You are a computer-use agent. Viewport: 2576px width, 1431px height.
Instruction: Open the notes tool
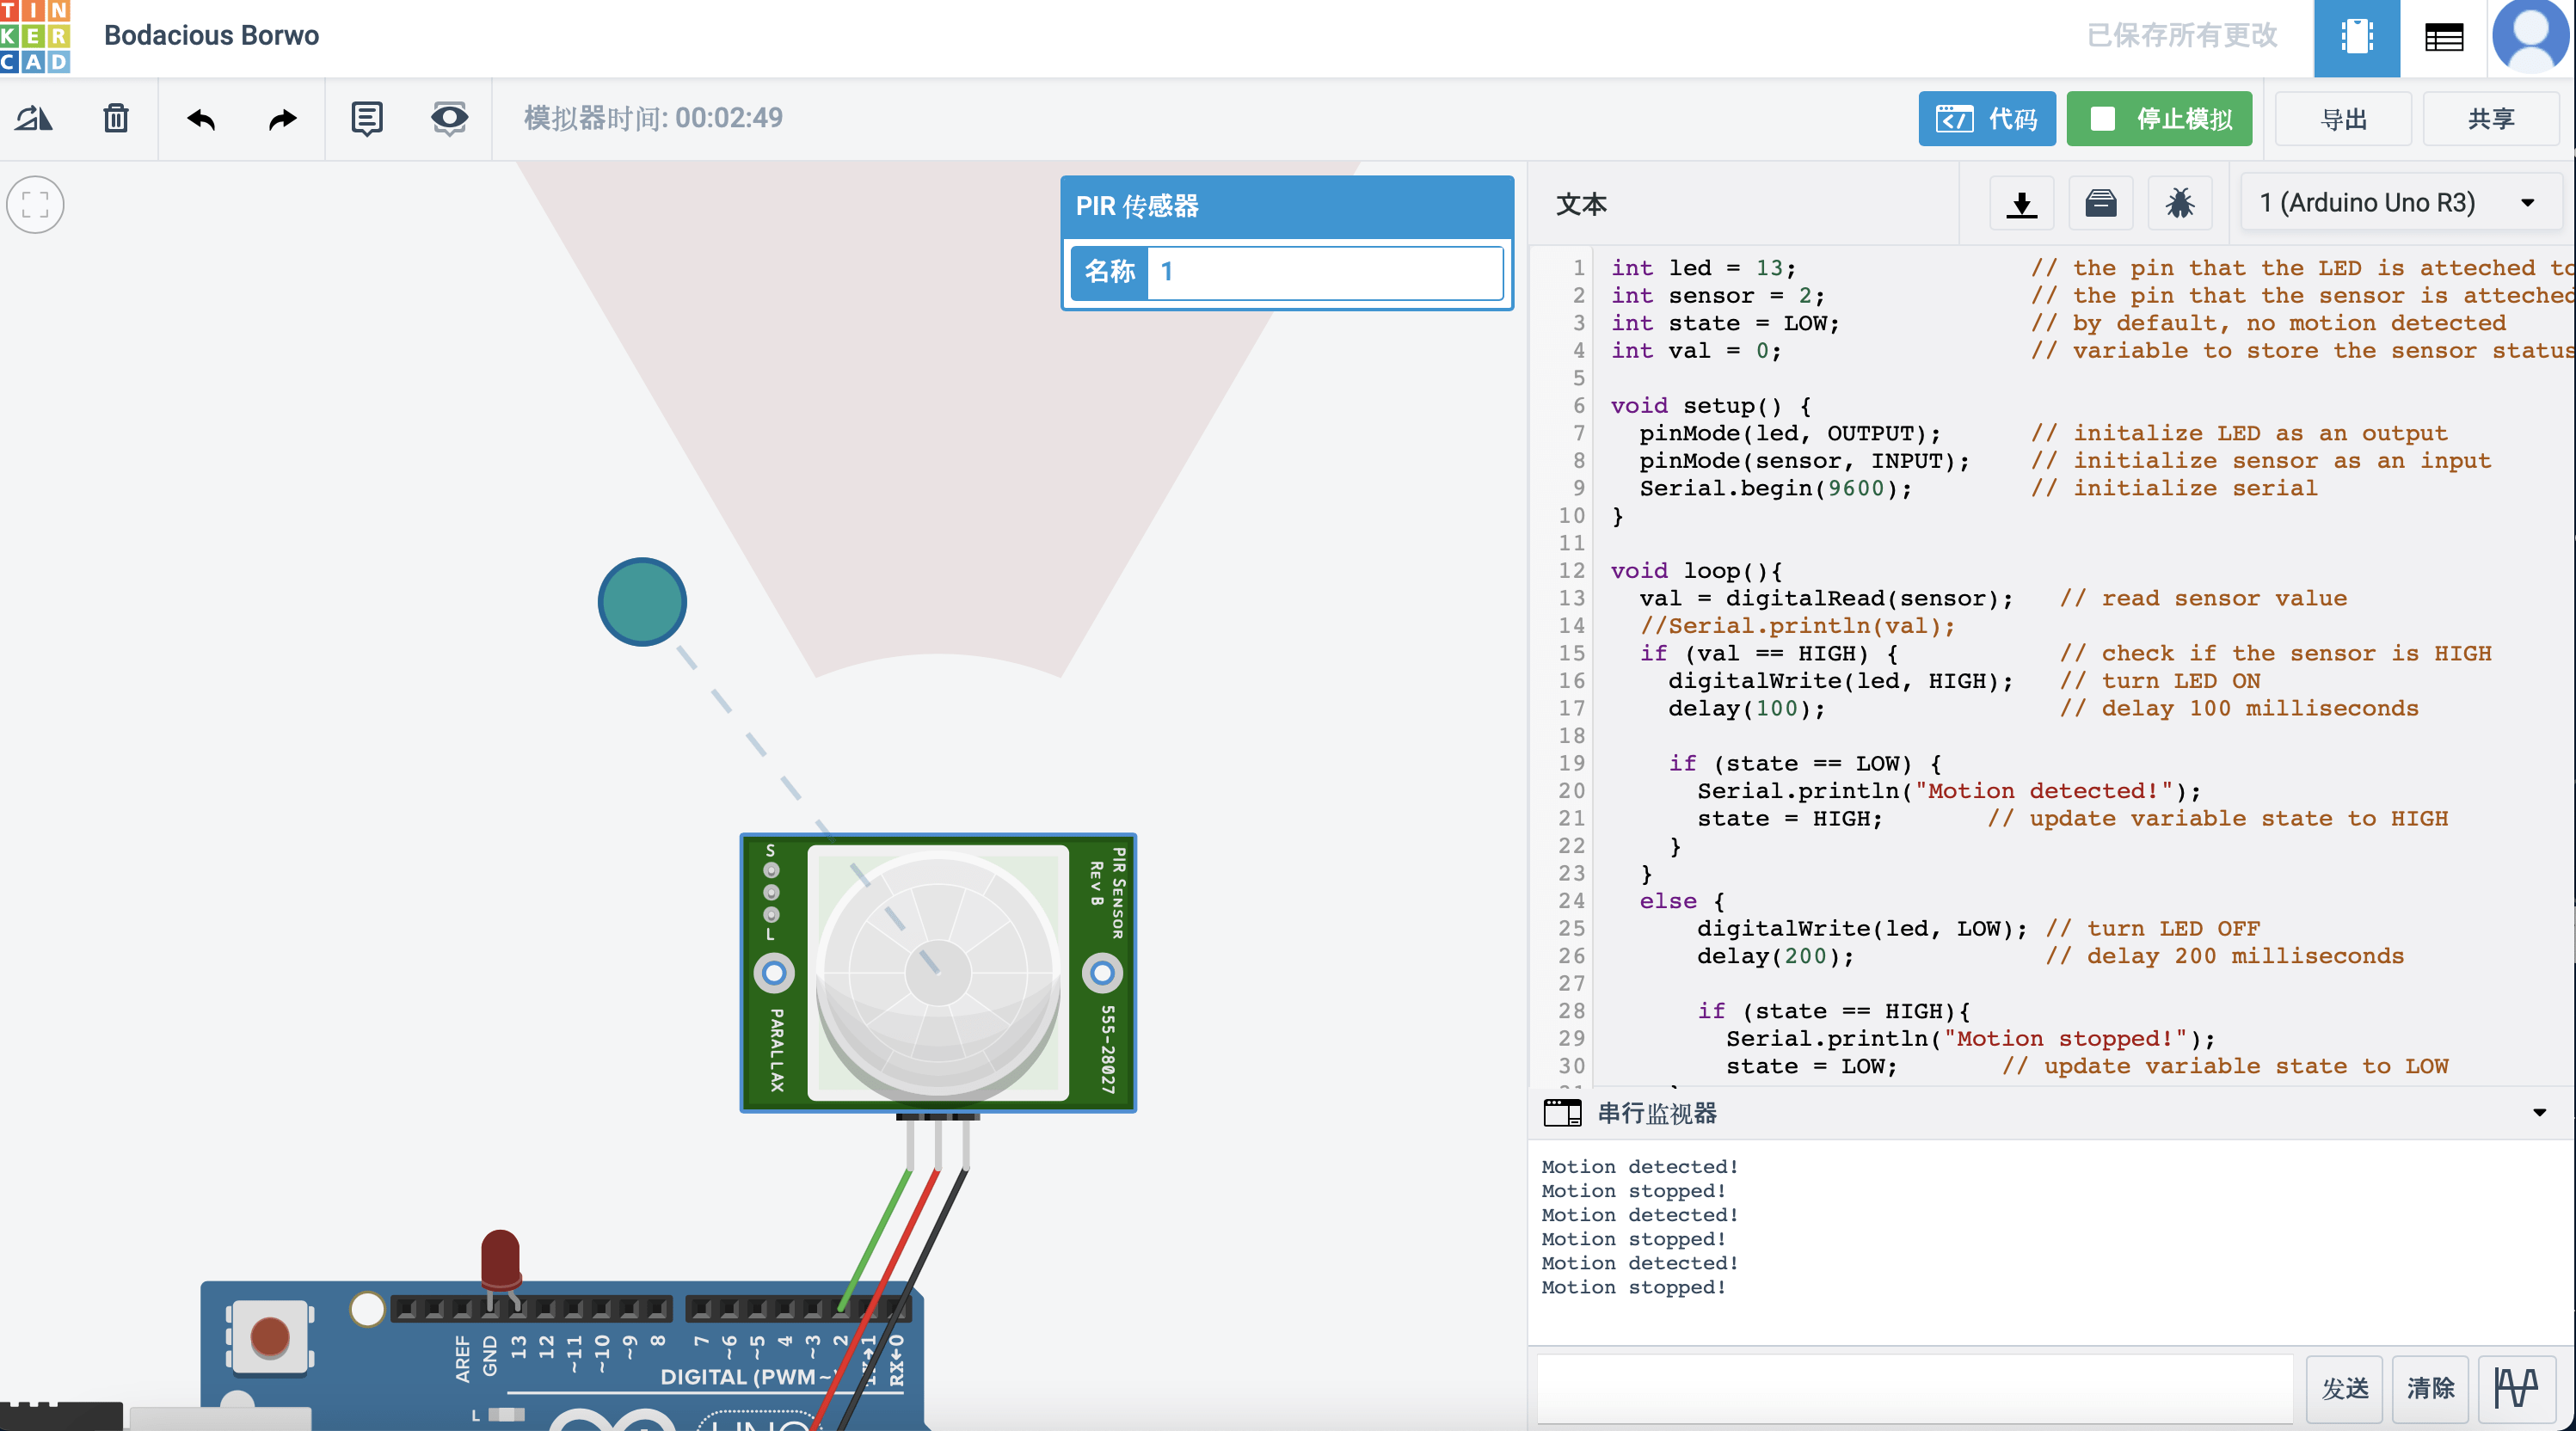tap(367, 119)
